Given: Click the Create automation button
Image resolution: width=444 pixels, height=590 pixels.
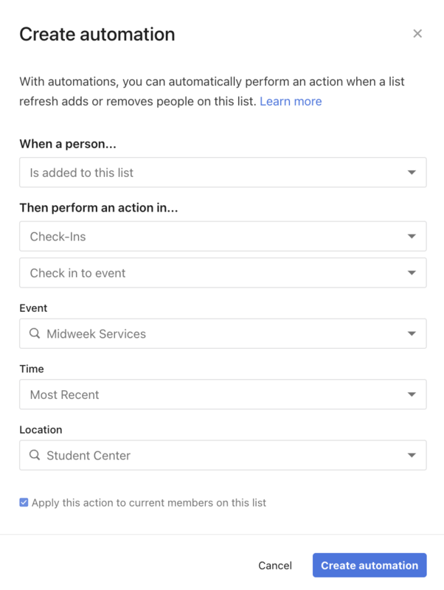Looking at the screenshot, I should [370, 566].
